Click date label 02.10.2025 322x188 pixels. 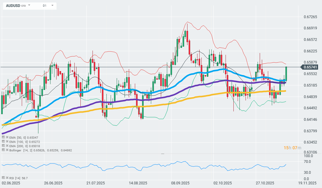click(223, 183)
